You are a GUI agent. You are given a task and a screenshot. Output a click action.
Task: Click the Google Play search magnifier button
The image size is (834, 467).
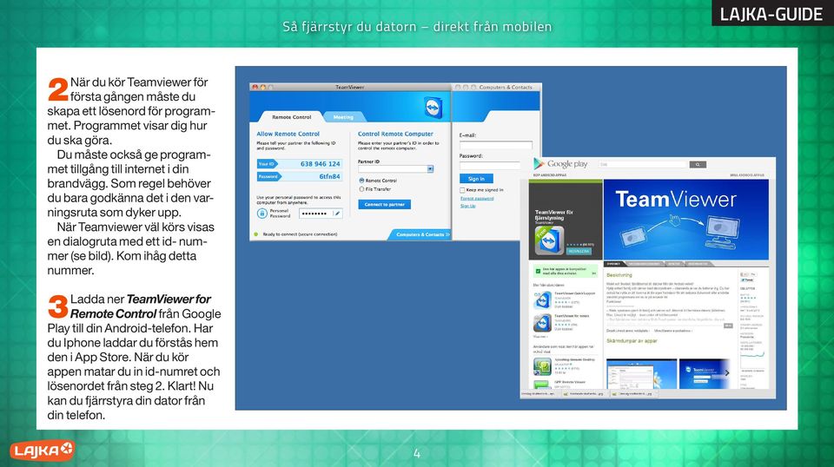pos(698,165)
